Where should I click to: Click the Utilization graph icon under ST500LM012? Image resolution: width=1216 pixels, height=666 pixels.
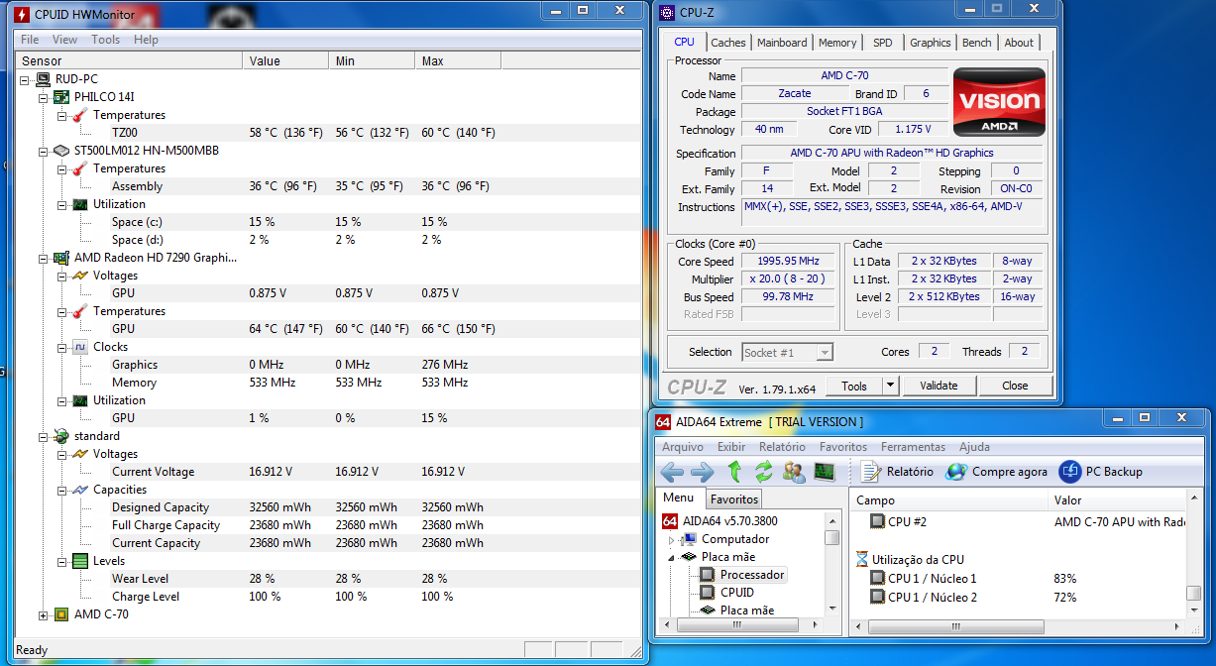(80, 204)
